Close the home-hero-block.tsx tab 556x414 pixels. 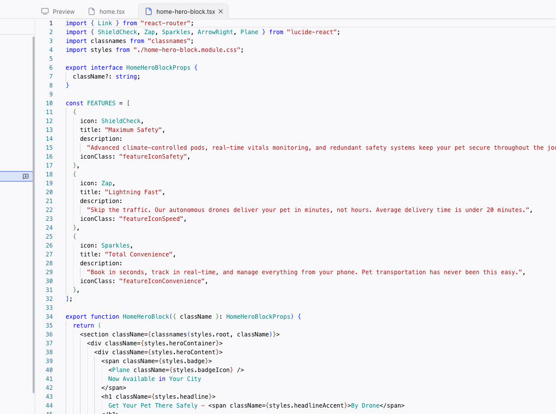pyautogui.click(x=220, y=11)
